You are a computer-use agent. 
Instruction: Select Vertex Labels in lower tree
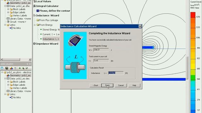[20, 88]
